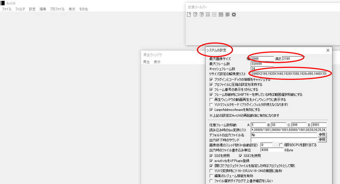Click the KByte unit label

click(x=289, y=150)
